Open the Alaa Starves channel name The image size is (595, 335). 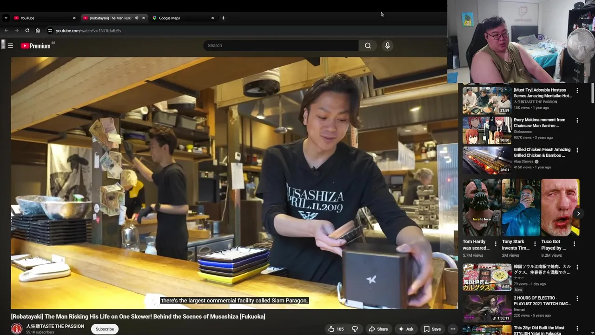pyautogui.click(x=523, y=161)
